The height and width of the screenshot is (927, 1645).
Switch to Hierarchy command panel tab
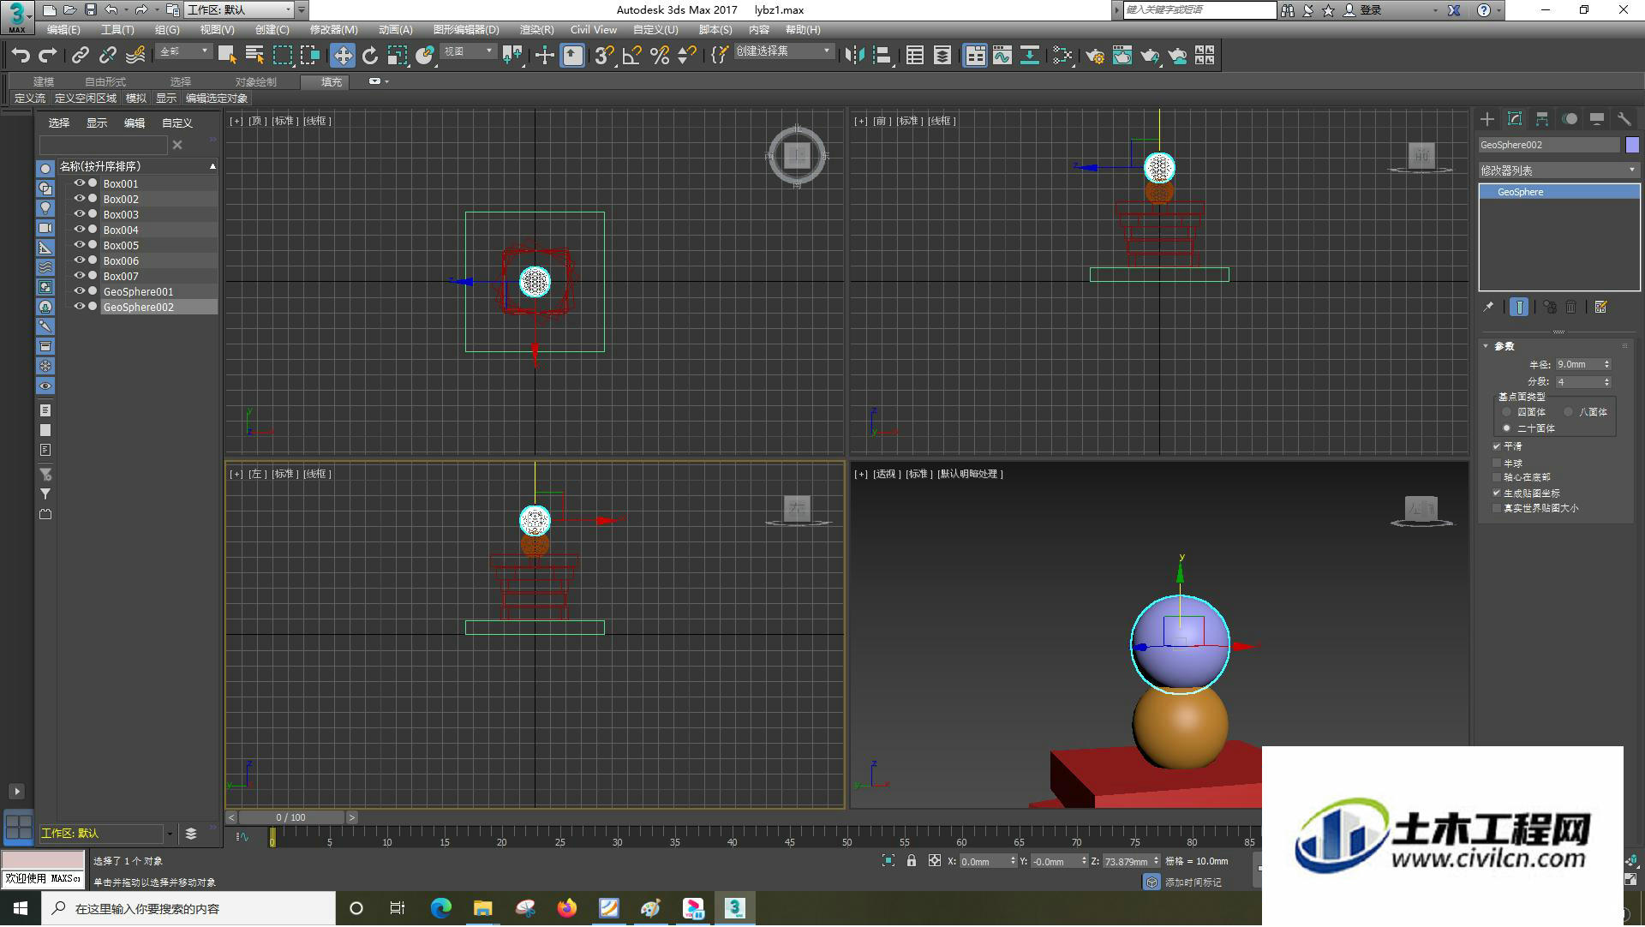tap(1542, 119)
